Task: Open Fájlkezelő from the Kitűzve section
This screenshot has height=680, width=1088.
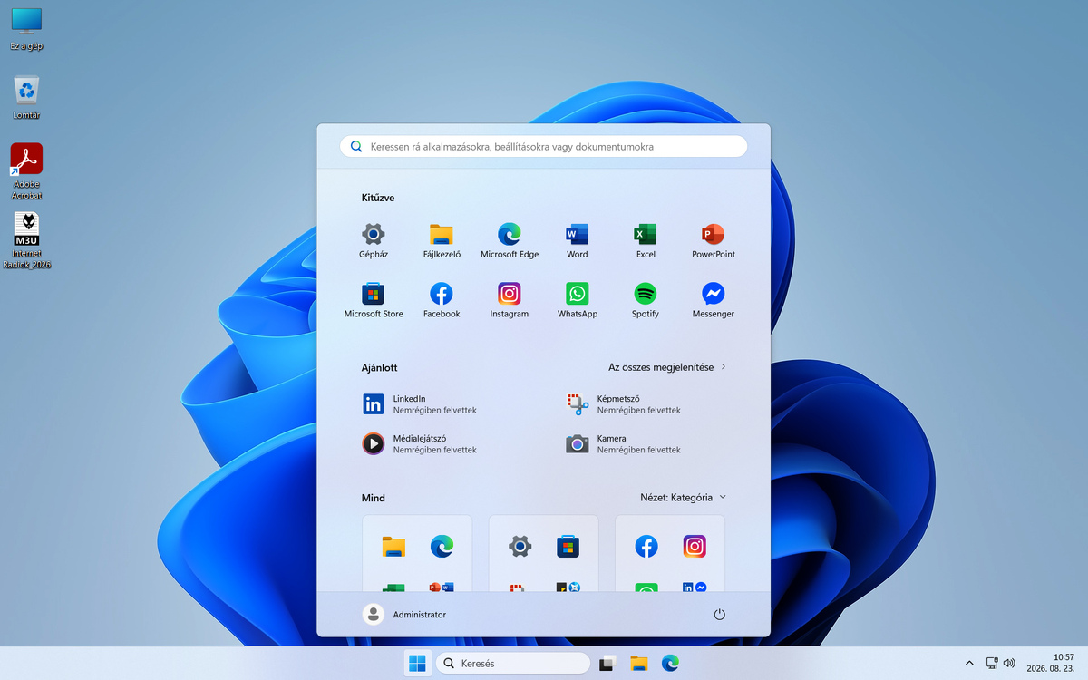Action: click(x=442, y=241)
